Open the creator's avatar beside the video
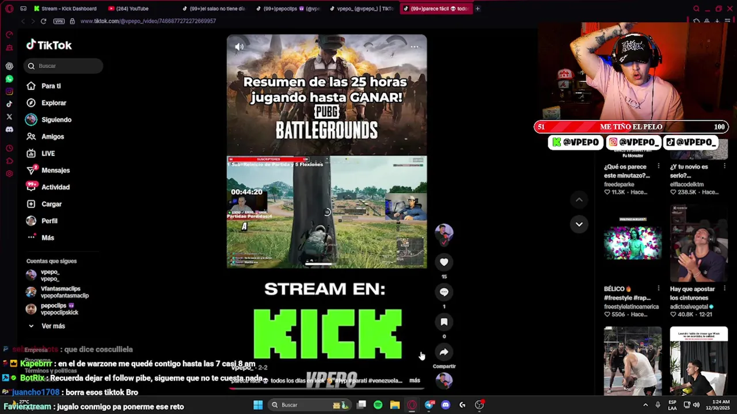 point(444,233)
